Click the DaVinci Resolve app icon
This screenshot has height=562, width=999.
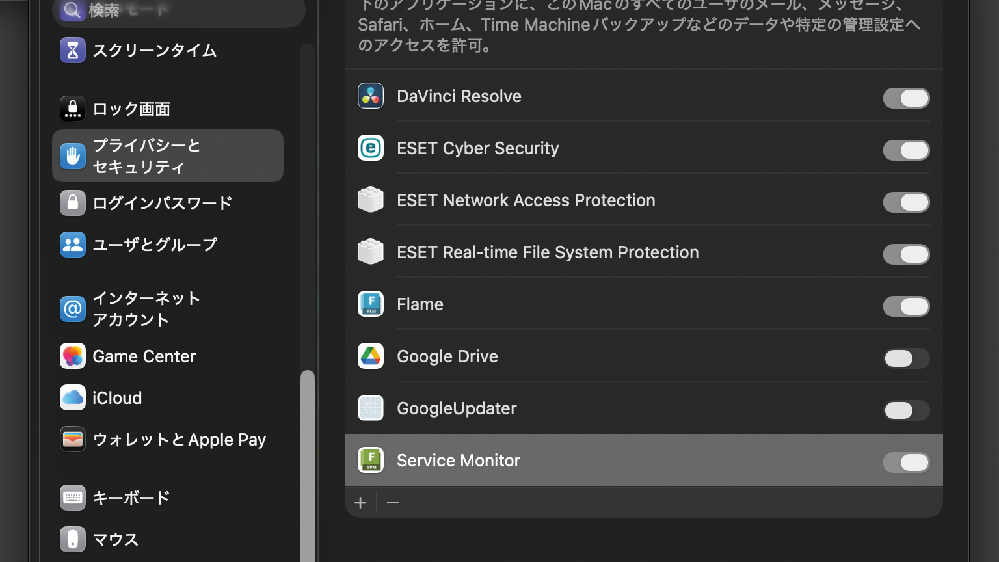tap(371, 96)
